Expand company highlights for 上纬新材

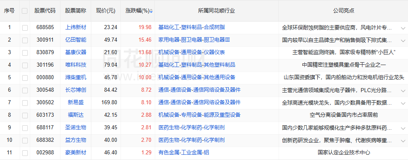(403, 28)
